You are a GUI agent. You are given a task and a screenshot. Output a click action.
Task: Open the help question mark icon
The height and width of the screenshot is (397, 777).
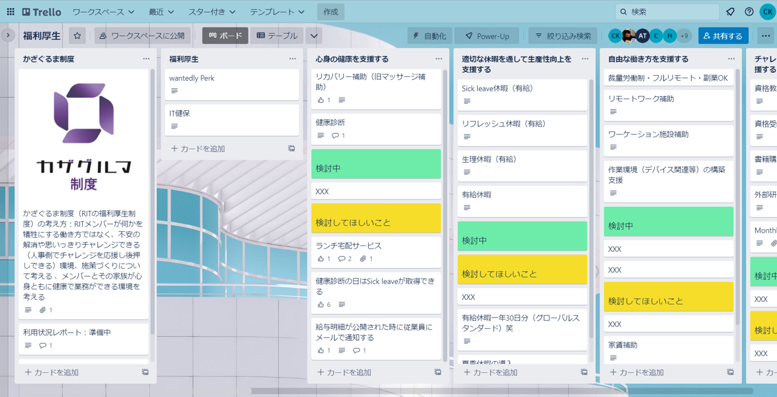click(749, 12)
